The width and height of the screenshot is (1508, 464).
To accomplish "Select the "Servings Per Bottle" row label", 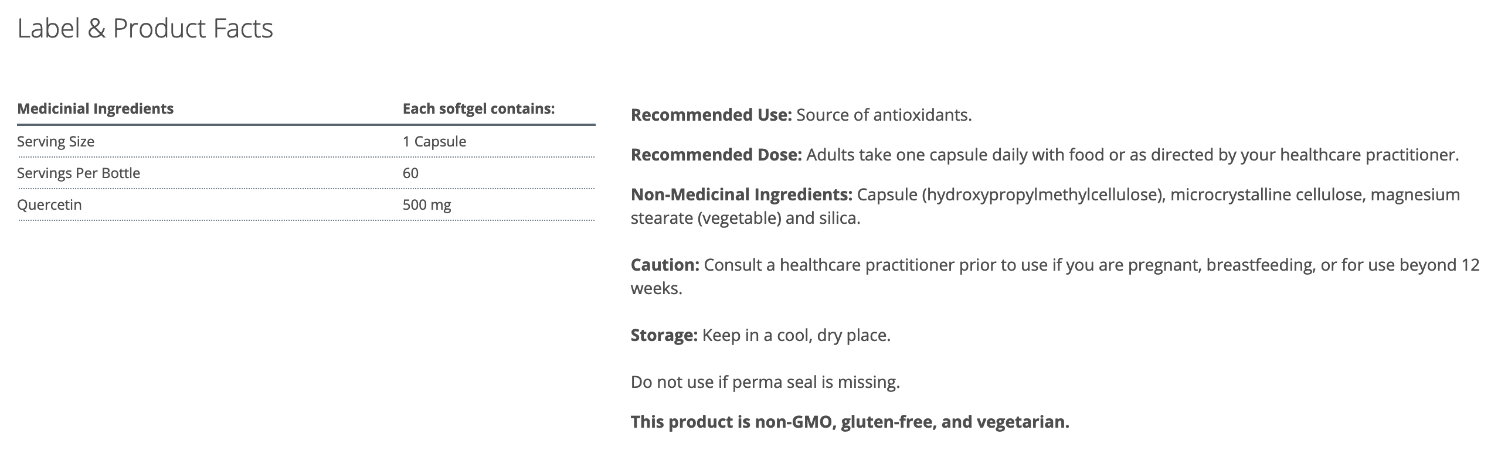I will (x=79, y=173).
